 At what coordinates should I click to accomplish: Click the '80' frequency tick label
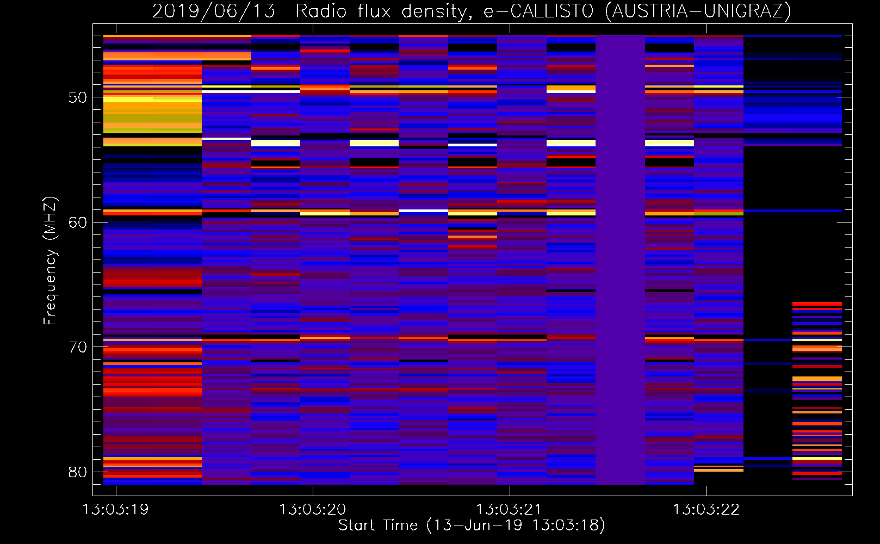78,472
